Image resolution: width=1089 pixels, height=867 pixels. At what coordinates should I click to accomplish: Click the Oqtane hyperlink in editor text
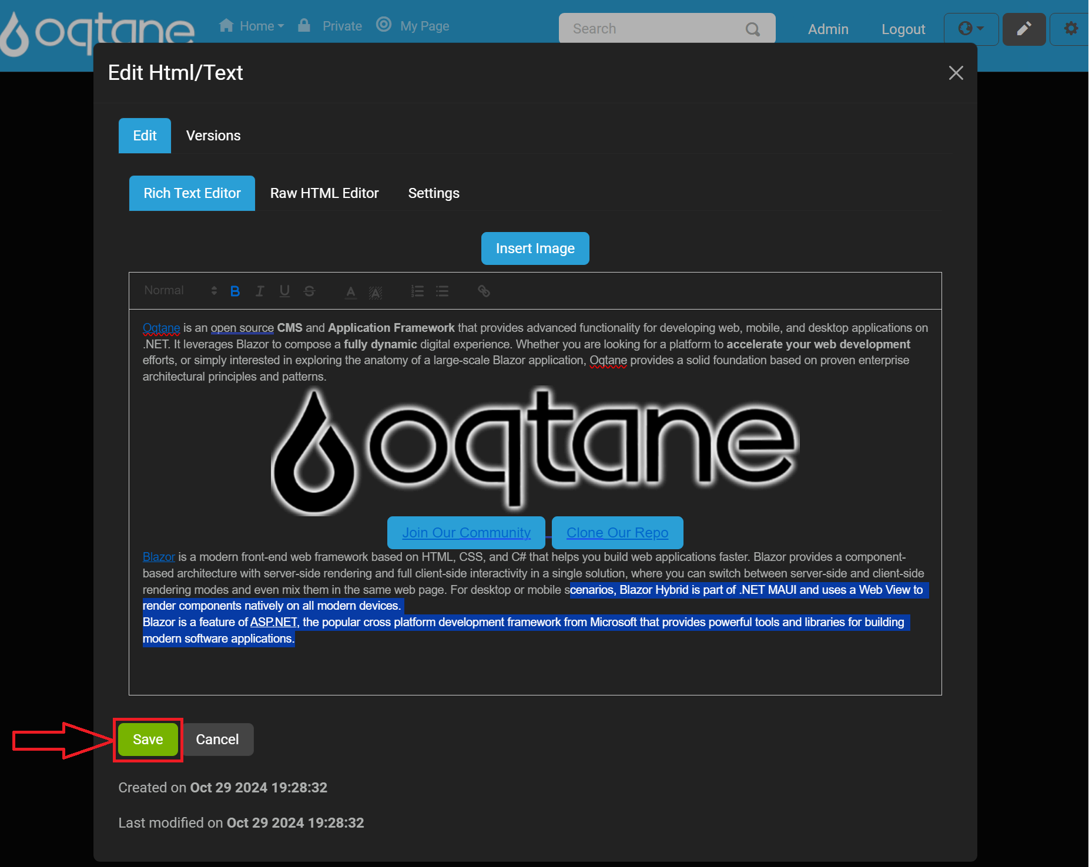[162, 328]
